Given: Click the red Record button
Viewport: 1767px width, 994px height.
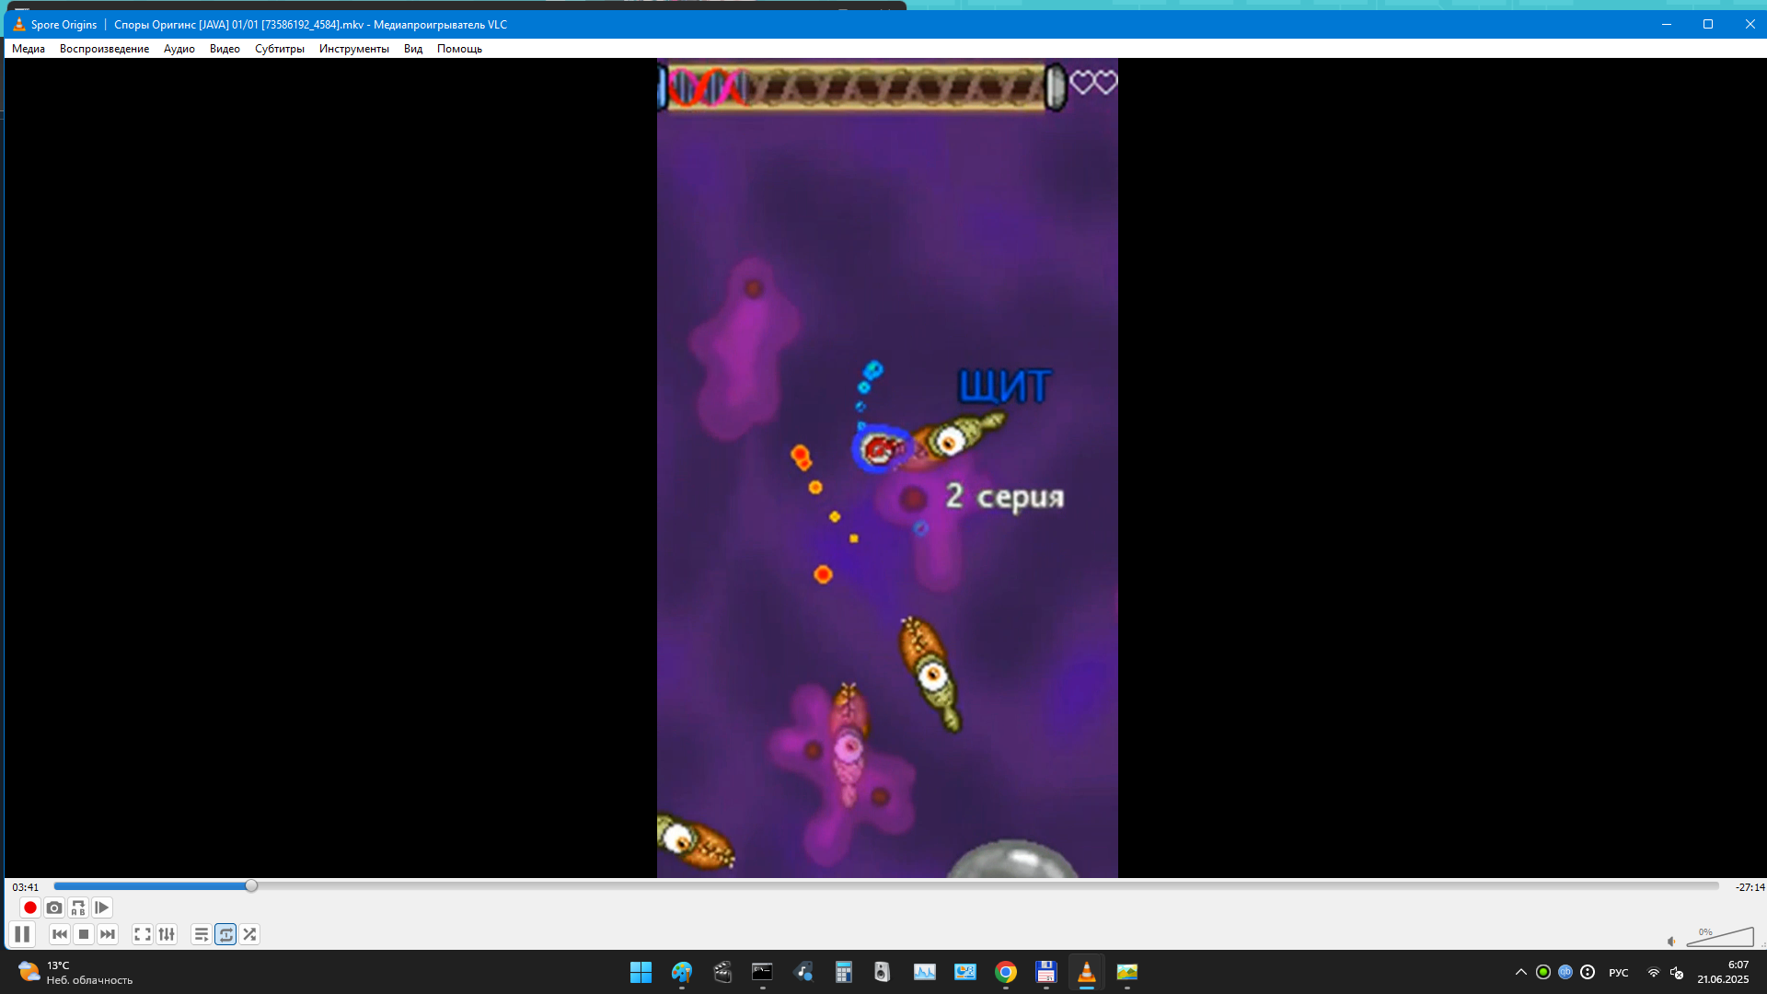Looking at the screenshot, I should [29, 907].
